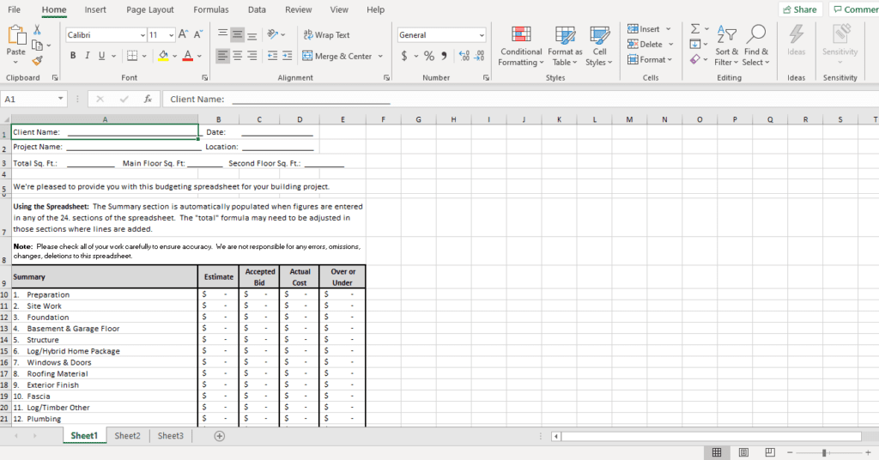Open the Name Box dropdown arrow

[60, 99]
